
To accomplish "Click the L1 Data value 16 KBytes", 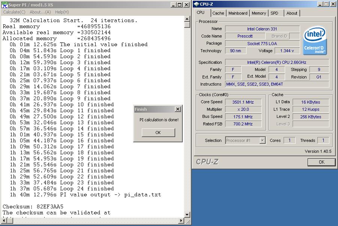I will pyautogui.click(x=311, y=102).
